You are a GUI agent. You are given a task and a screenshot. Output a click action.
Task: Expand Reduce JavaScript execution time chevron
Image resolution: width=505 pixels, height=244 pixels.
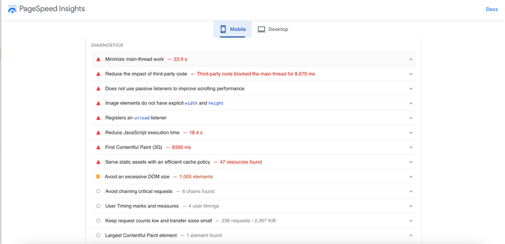(x=411, y=133)
